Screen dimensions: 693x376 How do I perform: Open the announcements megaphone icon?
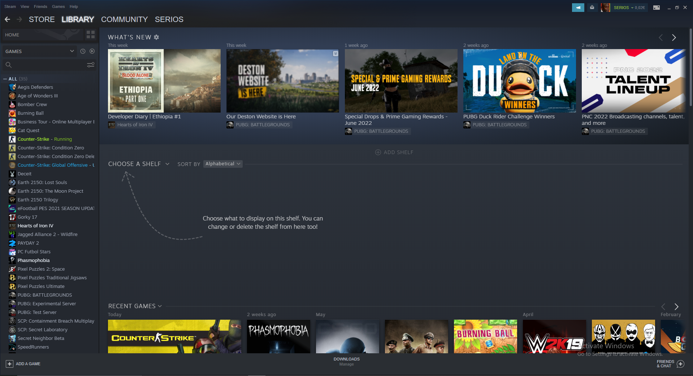click(x=578, y=7)
